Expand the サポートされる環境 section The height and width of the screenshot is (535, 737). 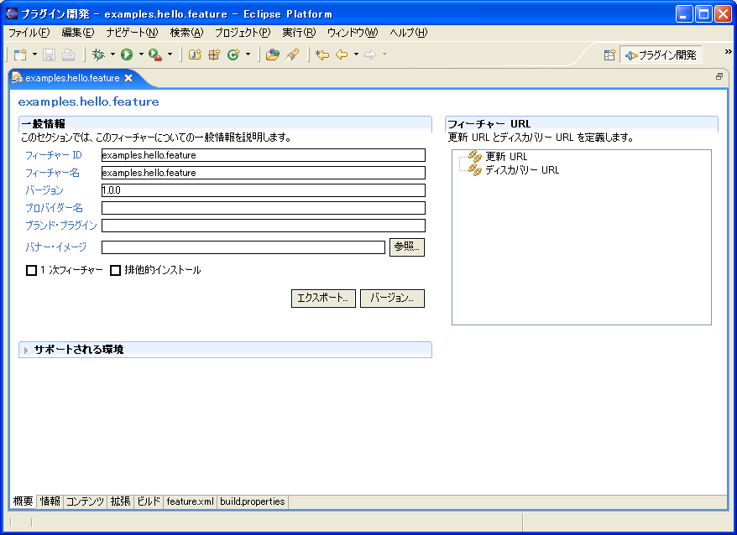pos(27,350)
